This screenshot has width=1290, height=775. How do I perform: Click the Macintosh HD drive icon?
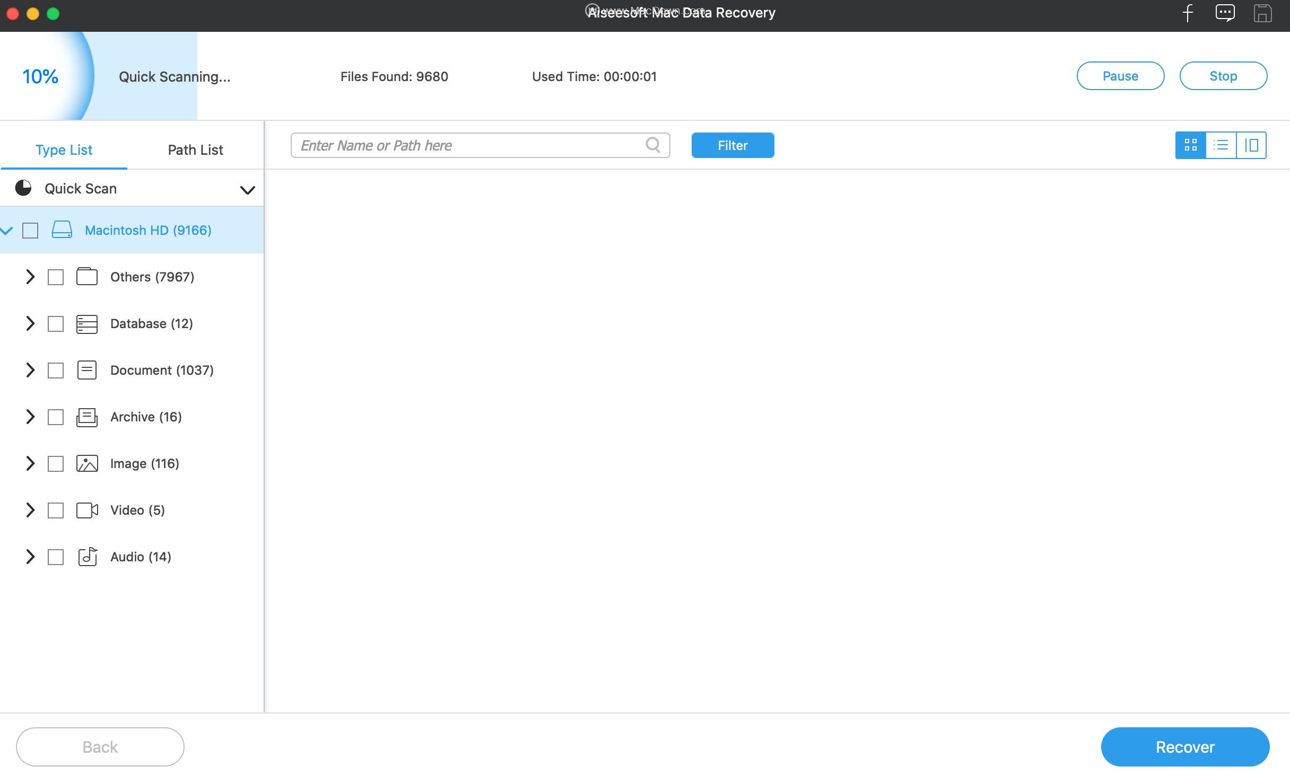click(x=62, y=230)
